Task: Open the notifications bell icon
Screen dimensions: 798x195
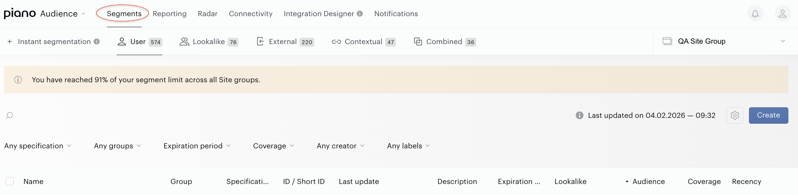Action: tap(755, 14)
